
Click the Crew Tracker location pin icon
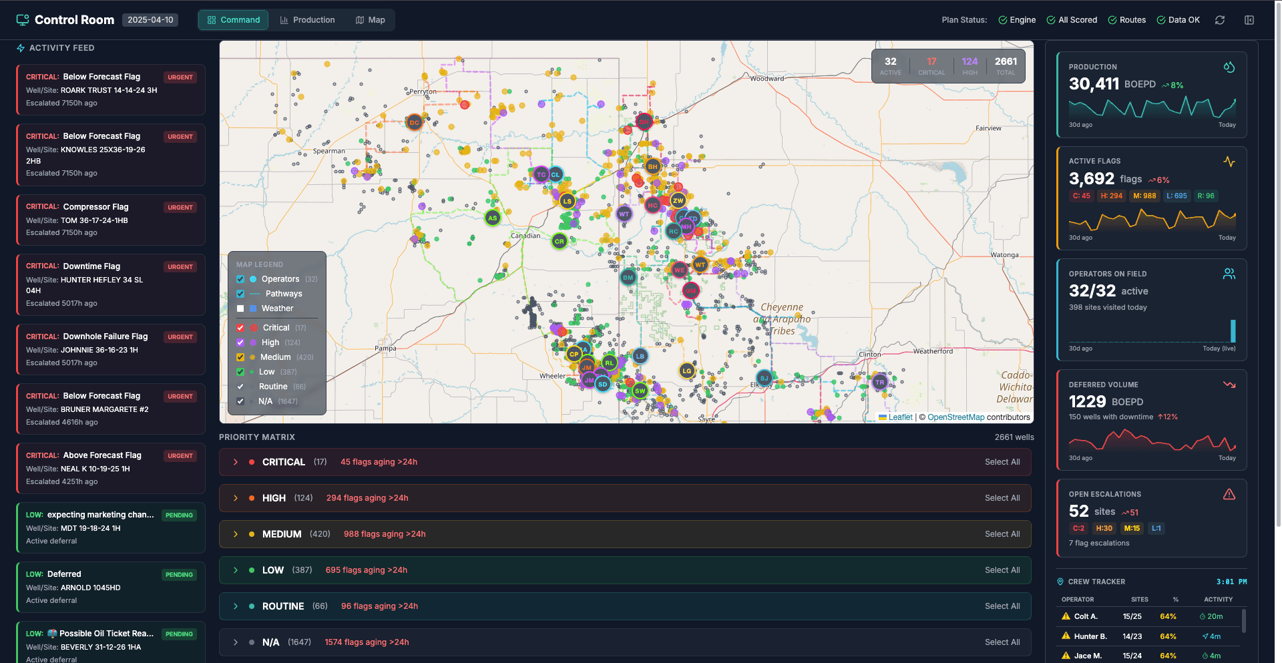coord(1060,582)
